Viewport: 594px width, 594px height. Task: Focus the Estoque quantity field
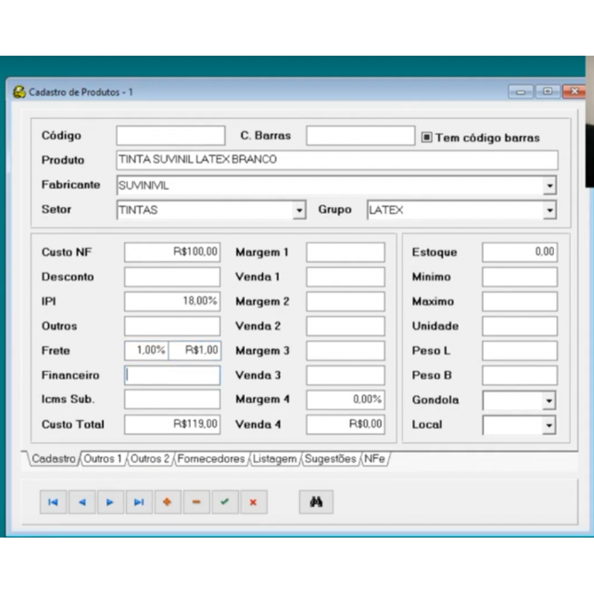(x=520, y=252)
